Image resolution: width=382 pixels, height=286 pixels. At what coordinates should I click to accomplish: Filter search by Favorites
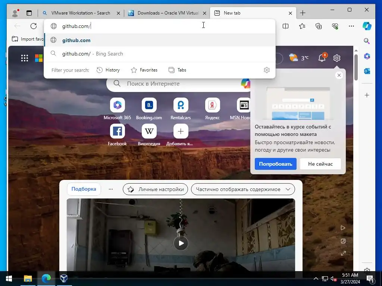tap(144, 70)
